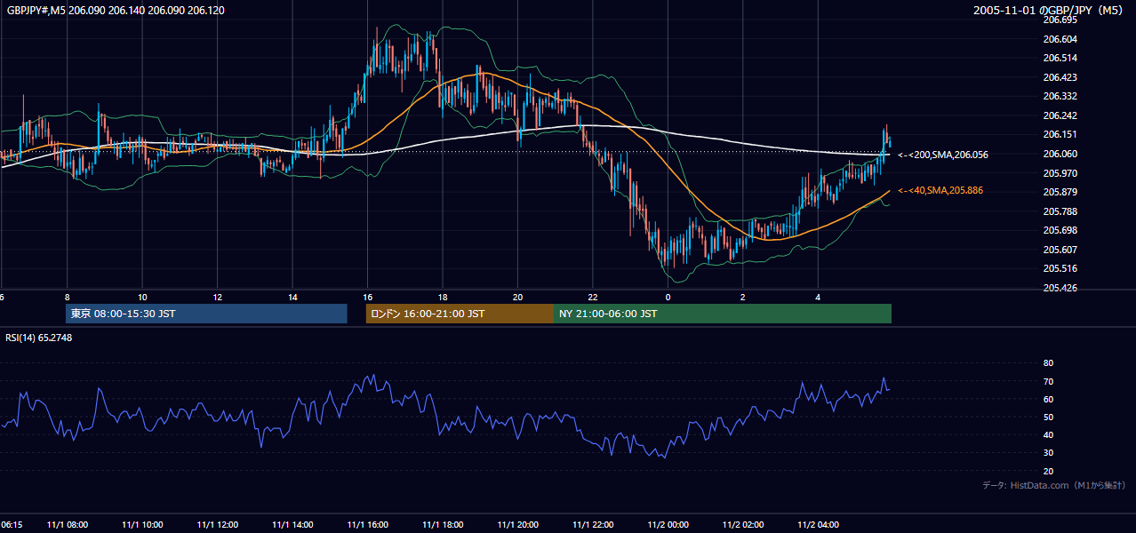The width and height of the screenshot is (1136, 533).
Task: Click price axis label 205.607
Action: [x=1060, y=250]
